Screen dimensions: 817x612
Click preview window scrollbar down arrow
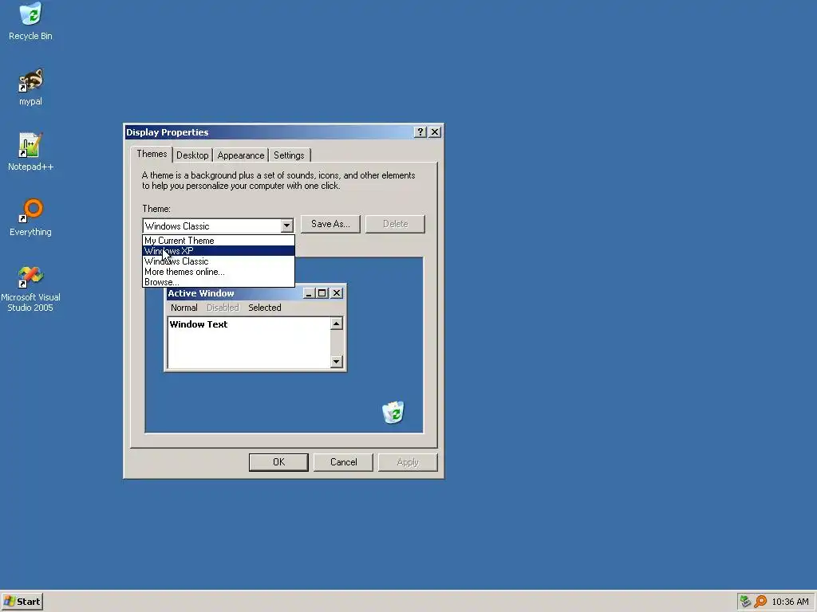[x=337, y=361]
